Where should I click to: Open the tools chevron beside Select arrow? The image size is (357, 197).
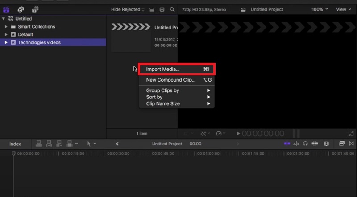[95, 144]
